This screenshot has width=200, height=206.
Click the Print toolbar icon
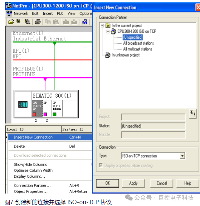pyautogui.click(x=38, y=22)
